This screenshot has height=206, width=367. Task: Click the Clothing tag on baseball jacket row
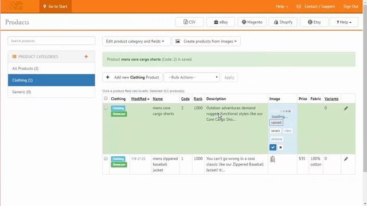click(x=118, y=159)
